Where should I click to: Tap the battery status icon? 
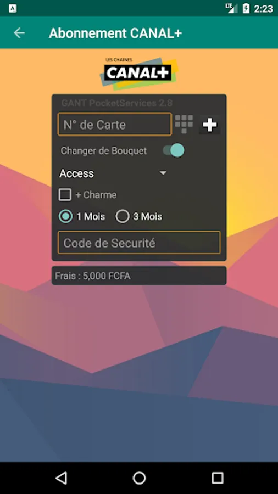click(246, 8)
